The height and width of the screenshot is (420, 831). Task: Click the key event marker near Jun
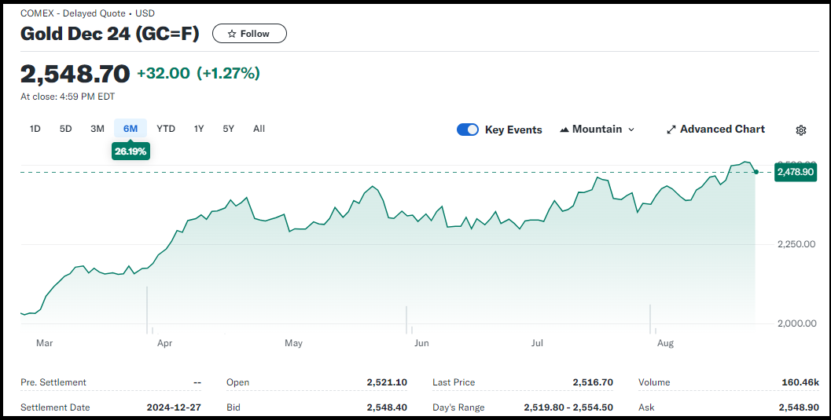pyautogui.click(x=406, y=320)
